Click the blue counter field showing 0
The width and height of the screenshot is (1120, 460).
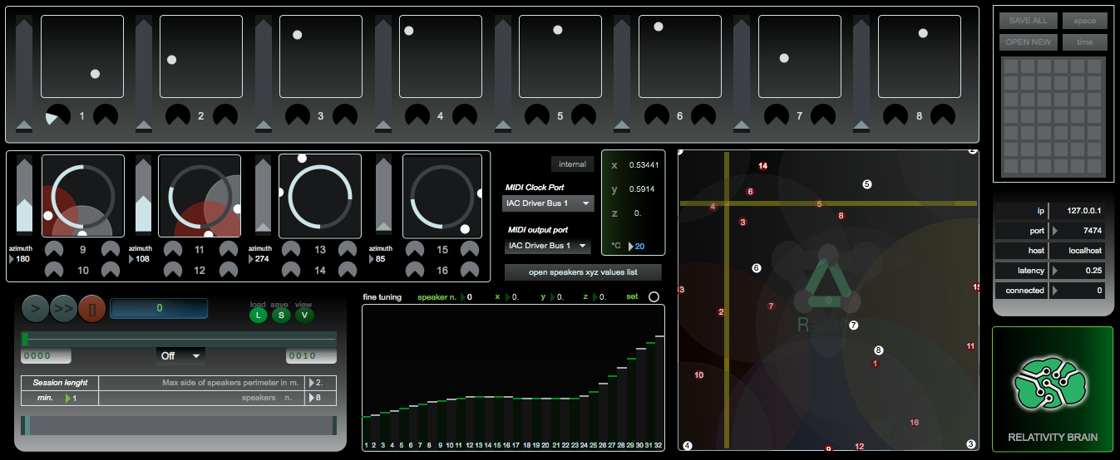159,308
